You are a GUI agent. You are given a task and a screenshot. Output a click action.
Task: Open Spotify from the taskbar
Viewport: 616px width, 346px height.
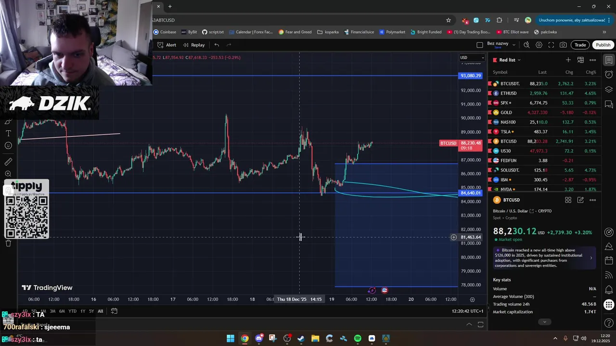point(358,338)
